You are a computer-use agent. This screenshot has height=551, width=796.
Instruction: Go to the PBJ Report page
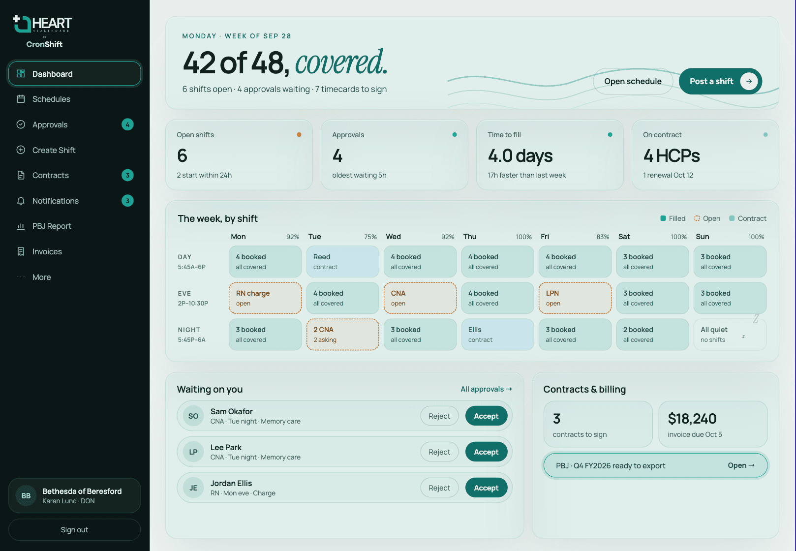(74, 226)
